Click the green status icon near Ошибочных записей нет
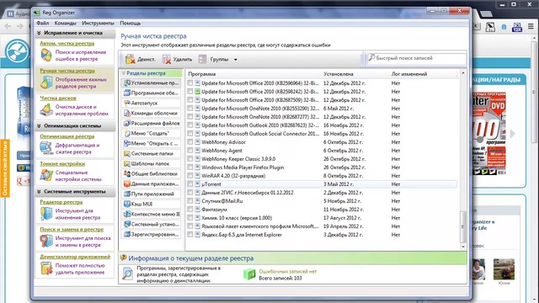Viewport: 539px width, 303px height. [x=249, y=274]
